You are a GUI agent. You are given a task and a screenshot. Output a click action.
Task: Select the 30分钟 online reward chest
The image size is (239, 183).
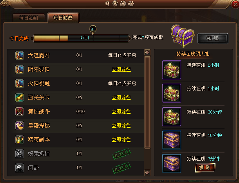(x=172, y=117)
